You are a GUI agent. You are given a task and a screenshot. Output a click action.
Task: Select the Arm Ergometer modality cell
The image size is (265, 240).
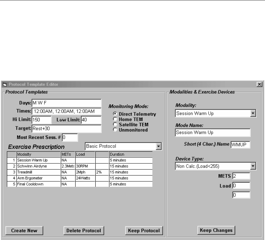click(x=39, y=178)
